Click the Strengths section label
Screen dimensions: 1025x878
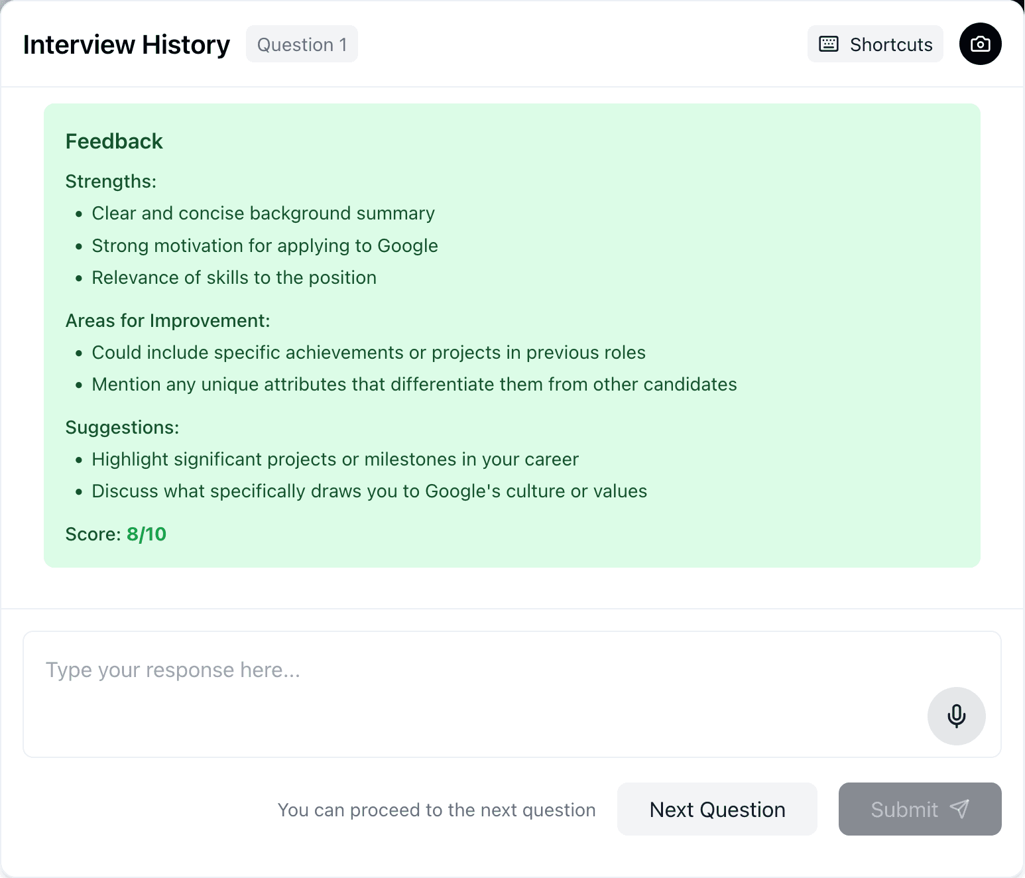(x=111, y=181)
